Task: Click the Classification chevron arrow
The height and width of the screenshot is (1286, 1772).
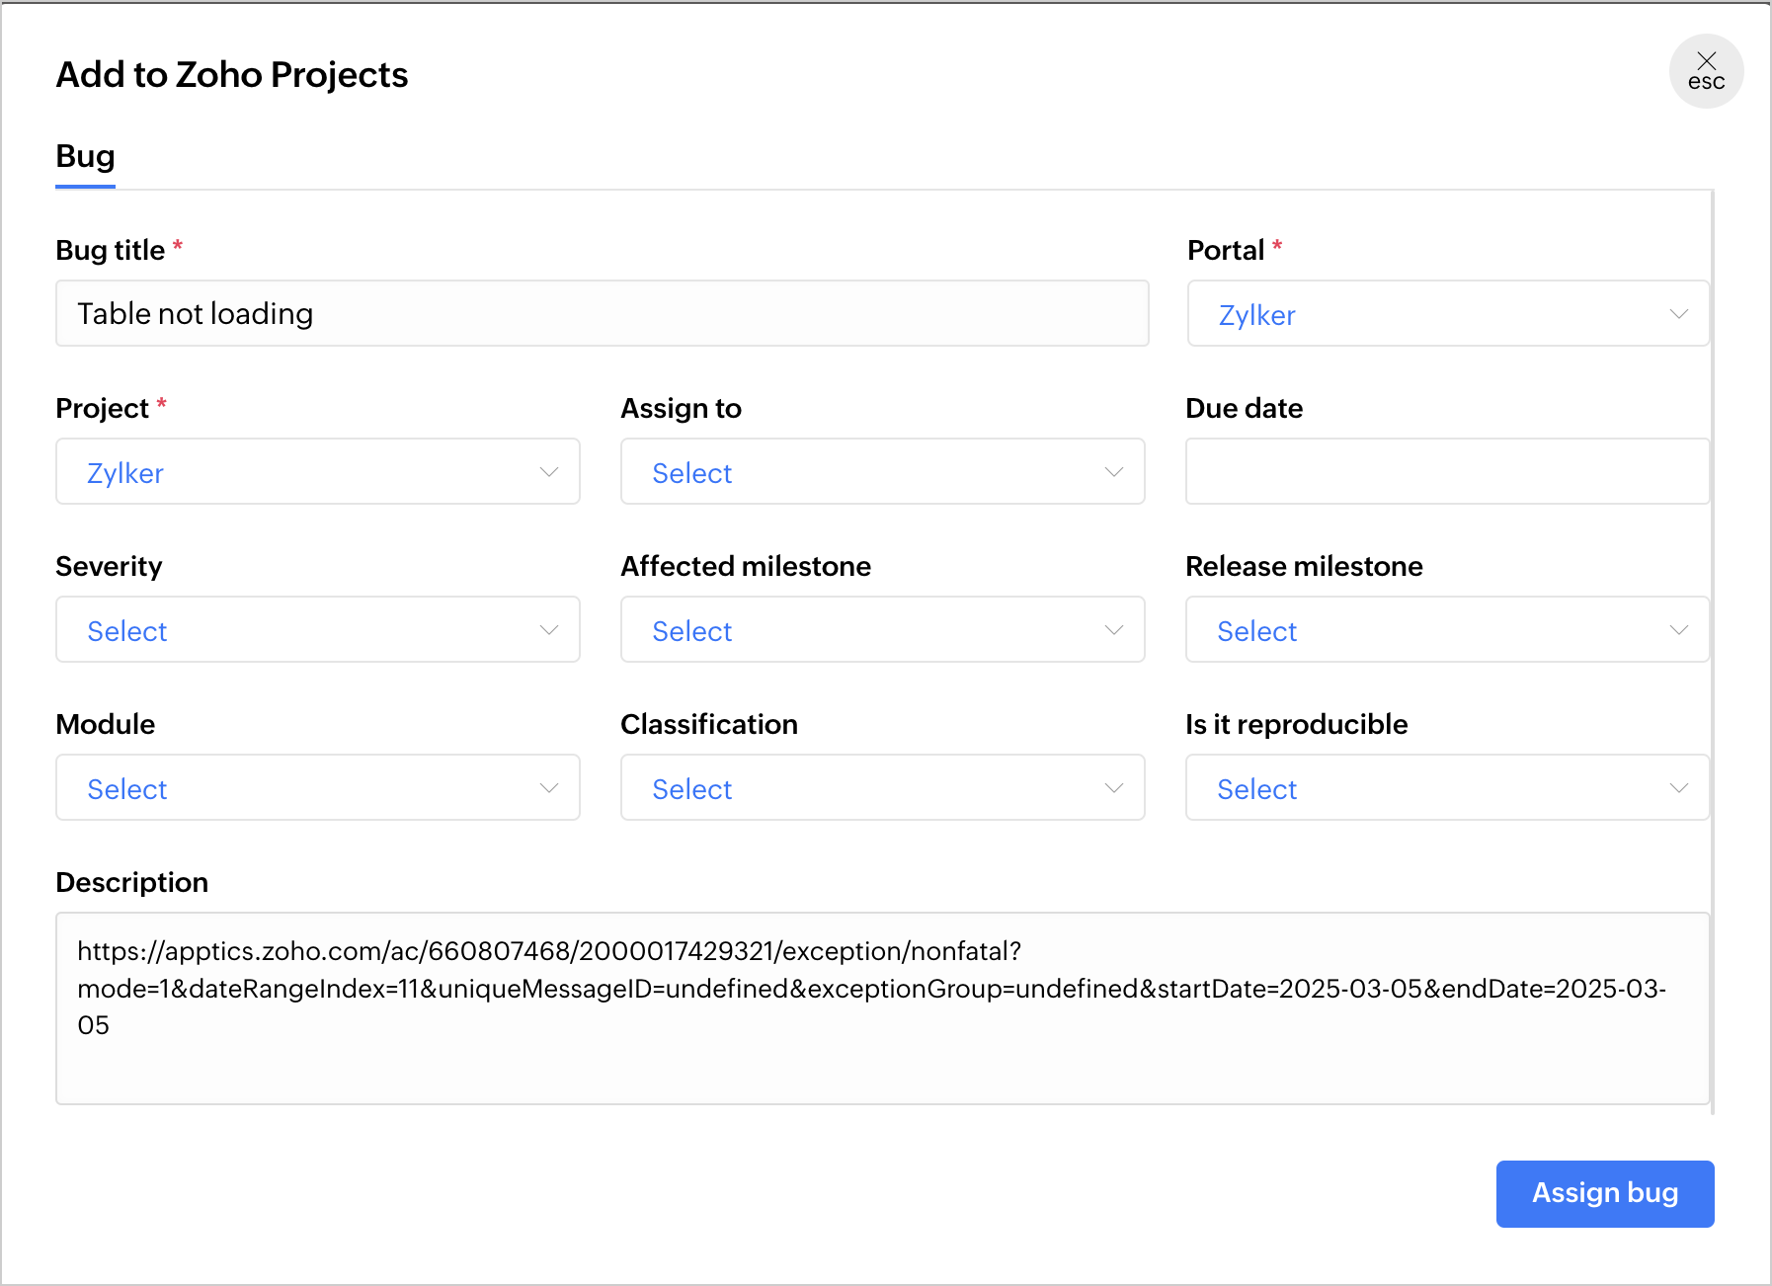Action: [x=1114, y=788]
